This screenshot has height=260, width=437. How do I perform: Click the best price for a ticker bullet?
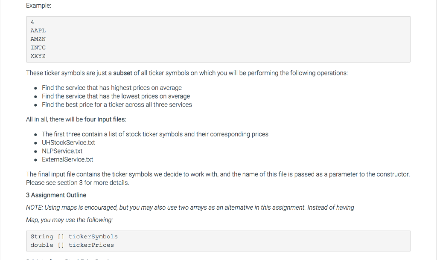click(117, 105)
